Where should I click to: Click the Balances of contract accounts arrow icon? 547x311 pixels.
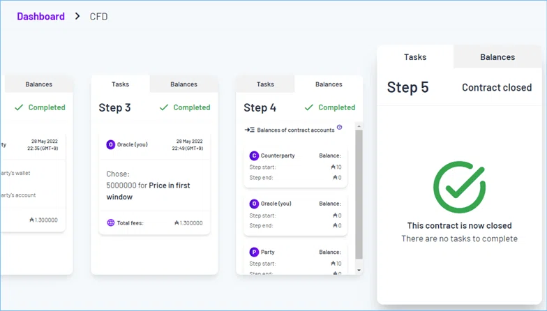pos(250,130)
